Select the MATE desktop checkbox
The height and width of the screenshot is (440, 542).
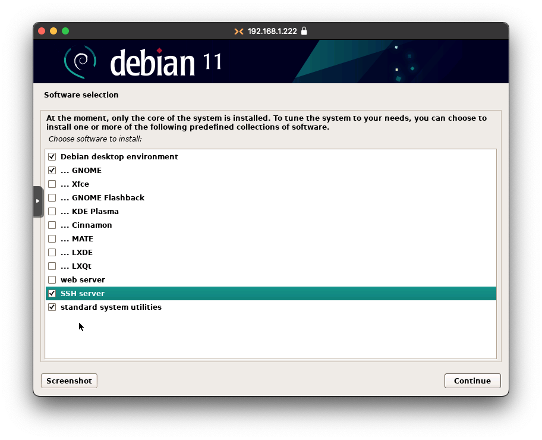(52, 239)
